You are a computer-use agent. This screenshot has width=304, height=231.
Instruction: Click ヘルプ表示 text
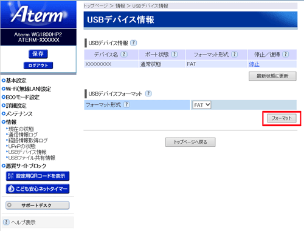point(23,223)
